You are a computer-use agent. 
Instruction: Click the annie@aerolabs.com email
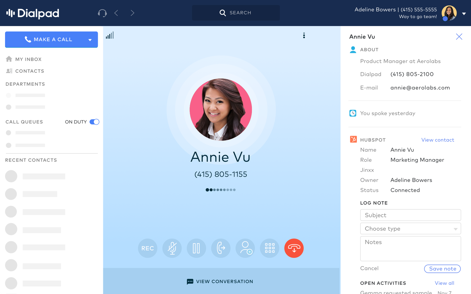coord(420,88)
